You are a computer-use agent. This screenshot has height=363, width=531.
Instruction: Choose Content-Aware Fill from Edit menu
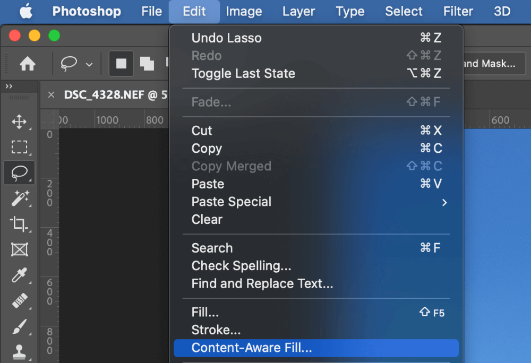tap(252, 348)
